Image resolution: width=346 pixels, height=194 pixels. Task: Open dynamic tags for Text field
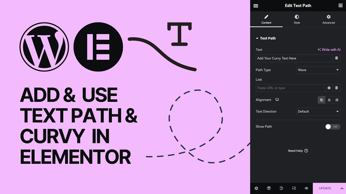[x=337, y=58]
